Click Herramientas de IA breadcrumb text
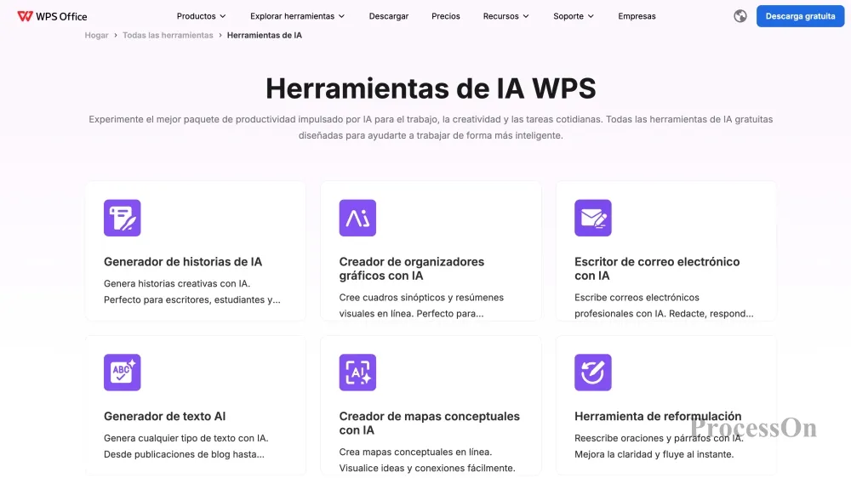The width and height of the screenshot is (851, 478). 265,35
